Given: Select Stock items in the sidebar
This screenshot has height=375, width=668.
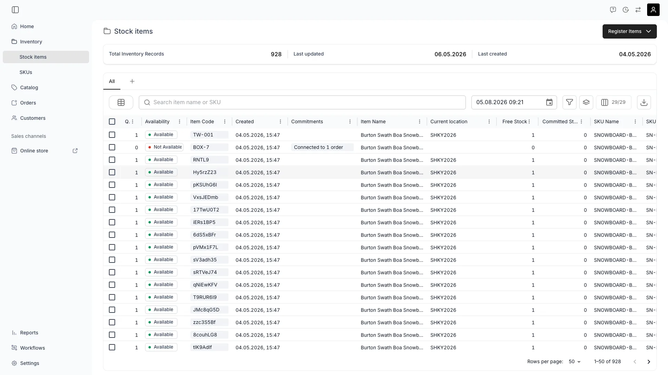Looking at the screenshot, I should coord(46,57).
